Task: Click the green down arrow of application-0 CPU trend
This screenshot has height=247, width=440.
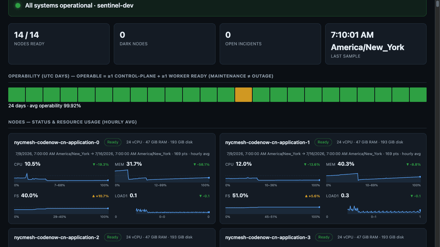Action: [x=93, y=165]
